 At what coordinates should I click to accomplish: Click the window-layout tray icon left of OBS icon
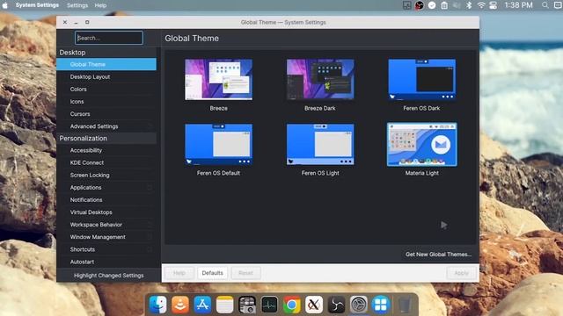coord(406,5)
